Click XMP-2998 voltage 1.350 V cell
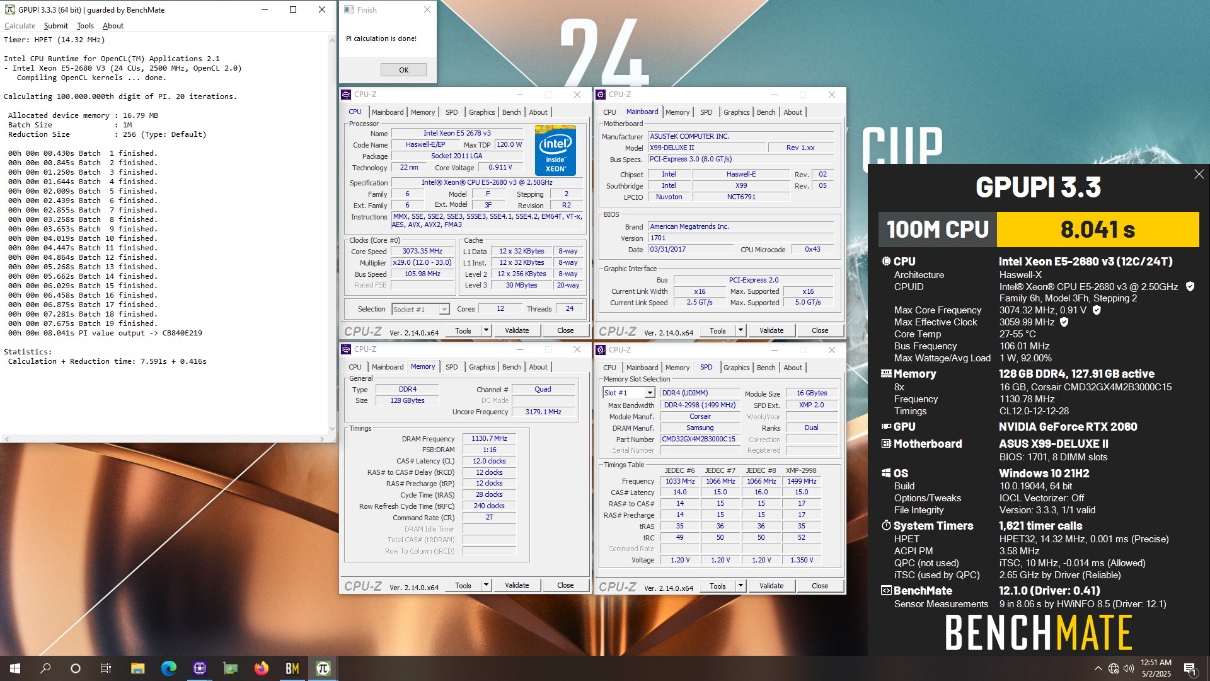 pos(802,560)
